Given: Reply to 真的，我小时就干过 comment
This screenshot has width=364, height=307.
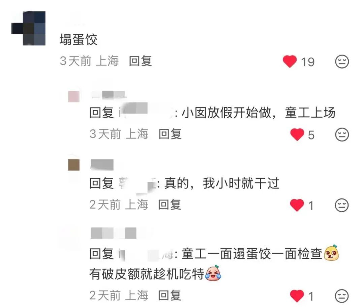Looking at the screenshot, I should tap(170, 205).
